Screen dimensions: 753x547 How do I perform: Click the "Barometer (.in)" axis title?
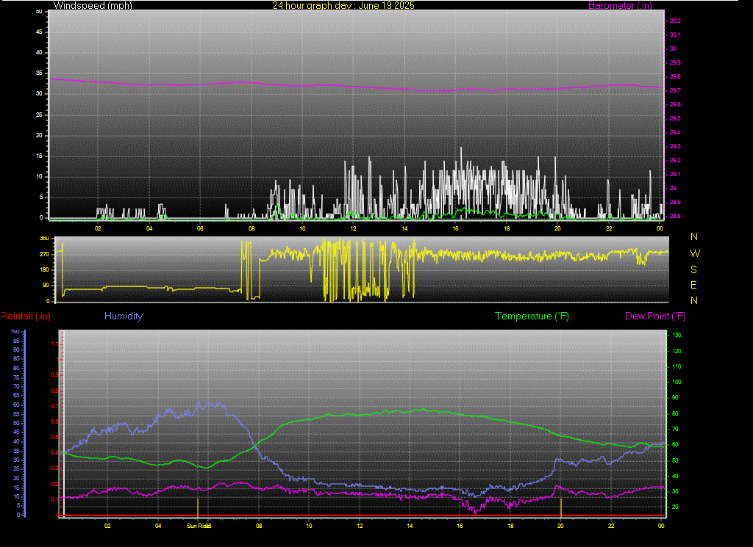(x=620, y=5)
